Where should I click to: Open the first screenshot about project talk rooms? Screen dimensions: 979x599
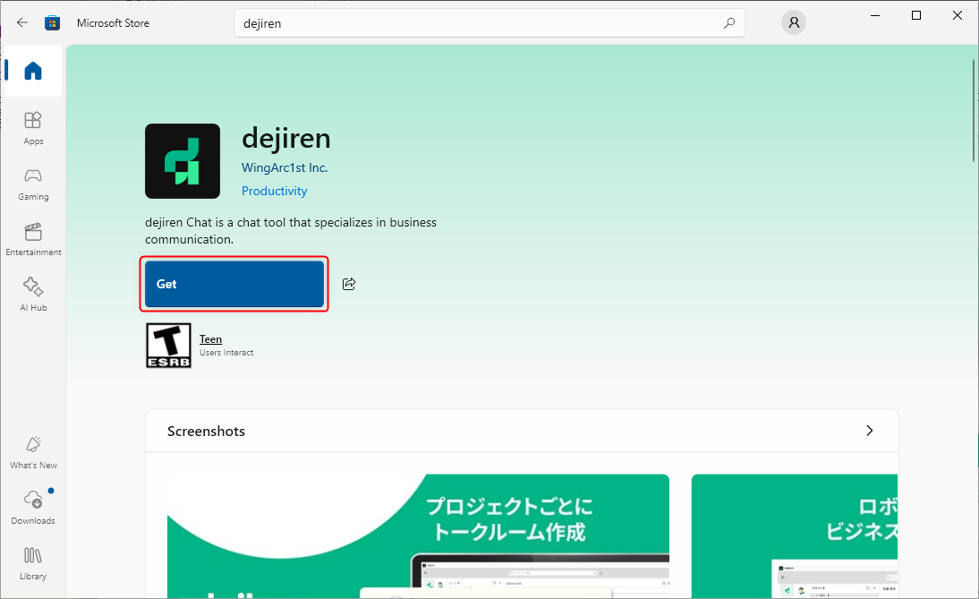[x=418, y=536]
